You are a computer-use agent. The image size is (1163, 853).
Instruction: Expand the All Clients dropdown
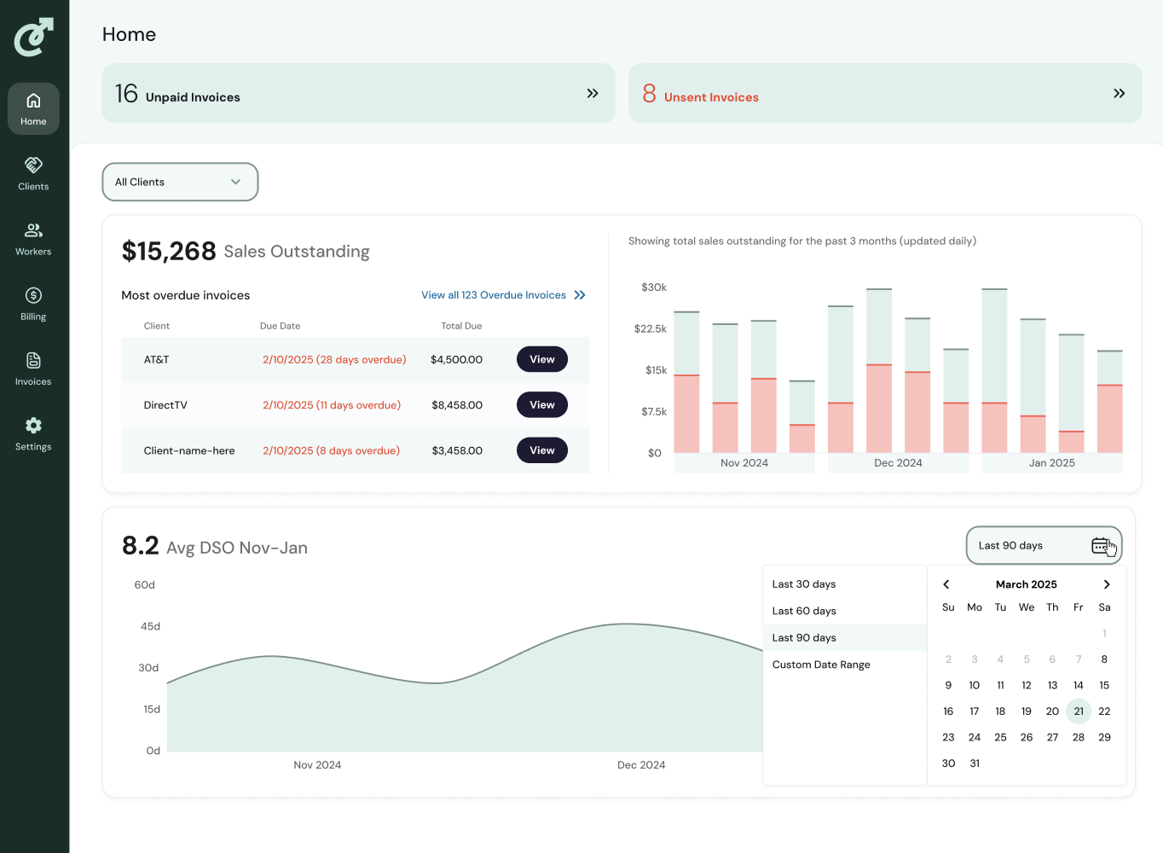[x=180, y=182]
